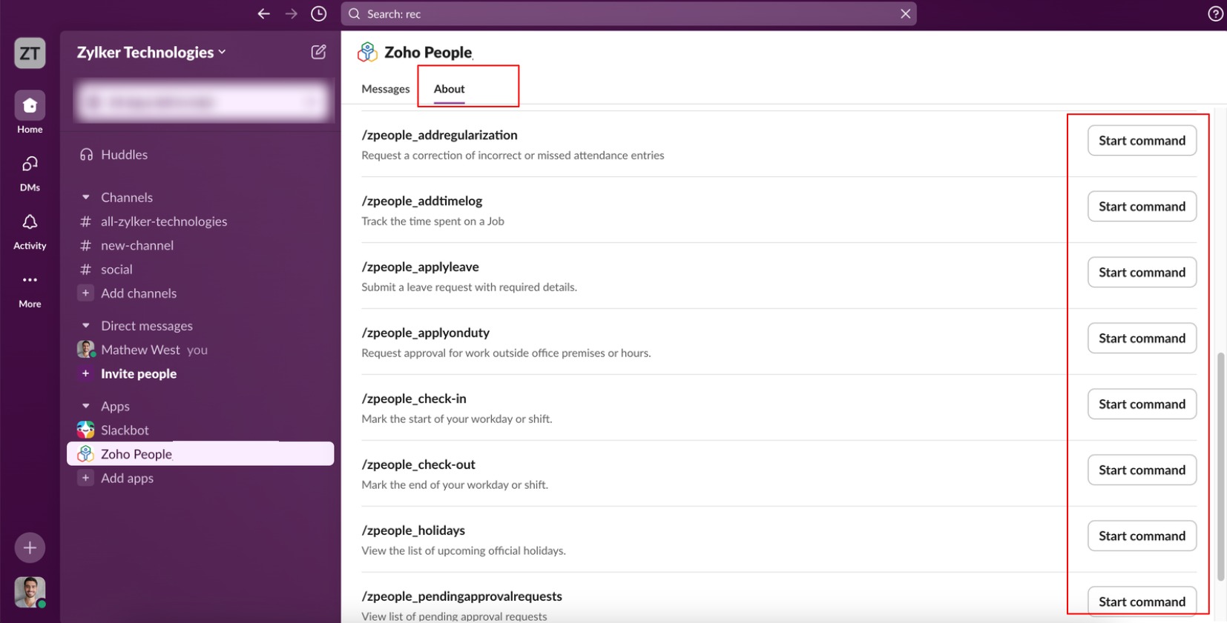Start a new message with compose icon

318,52
